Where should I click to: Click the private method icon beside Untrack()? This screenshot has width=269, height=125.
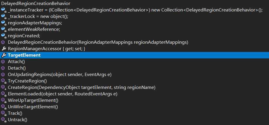(4, 120)
